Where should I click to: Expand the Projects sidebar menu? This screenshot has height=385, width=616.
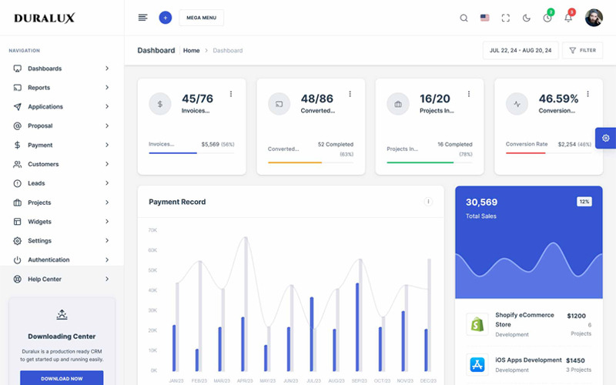(62, 203)
